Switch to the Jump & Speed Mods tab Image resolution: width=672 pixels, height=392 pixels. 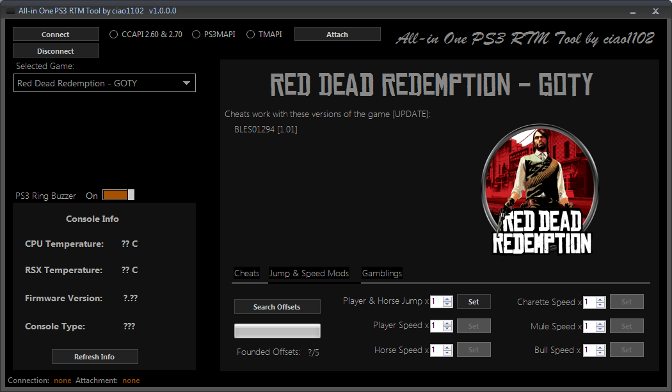[x=309, y=273]
